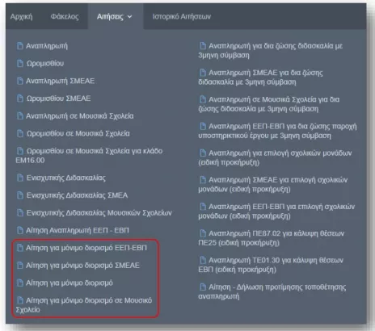Select Αναπληρωτή ΣΜΕΑΕ για δια ζώσης διδασκαλία
This screenshot has width=375, height=331.
click(x=260, y=78)
